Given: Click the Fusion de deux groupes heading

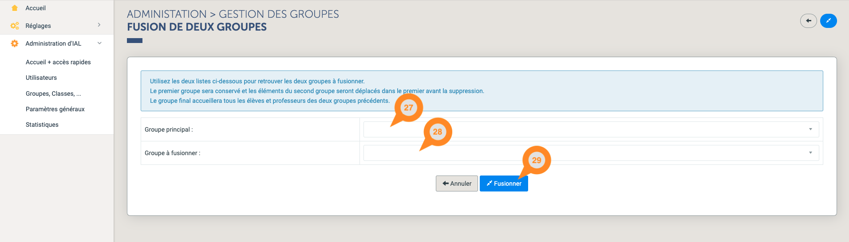Looking at the screenshot, I should 197,27.
